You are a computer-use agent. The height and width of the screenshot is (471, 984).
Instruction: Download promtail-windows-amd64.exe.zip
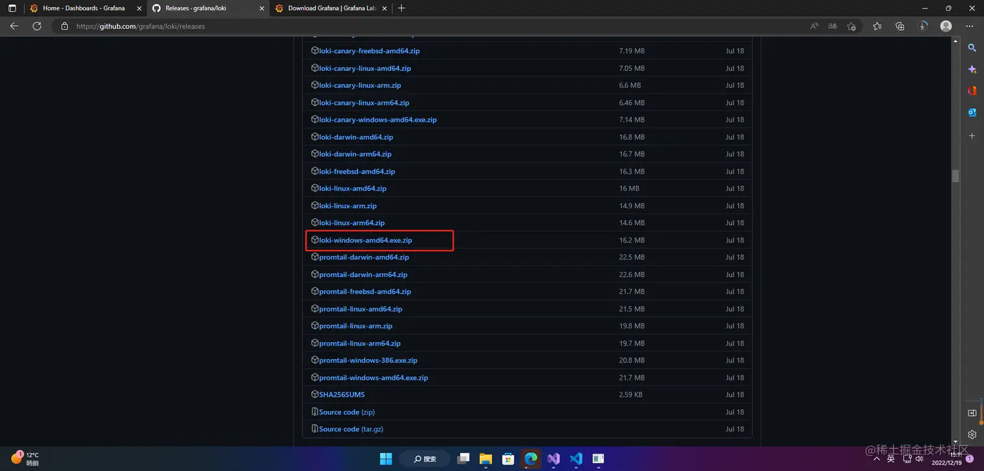[x=374, y=378]
